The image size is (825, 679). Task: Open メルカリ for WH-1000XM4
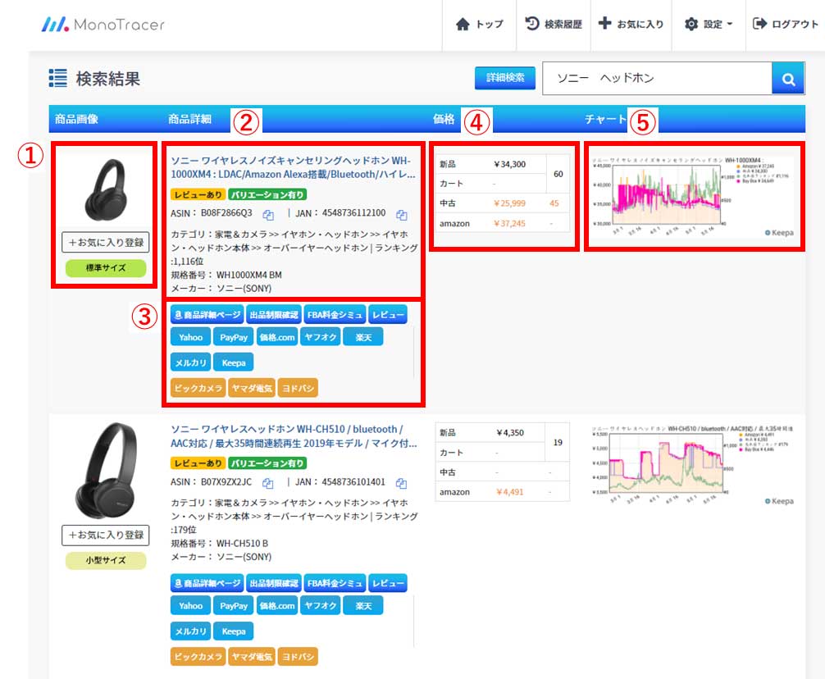pyautogui.click(x=190, y=362)
